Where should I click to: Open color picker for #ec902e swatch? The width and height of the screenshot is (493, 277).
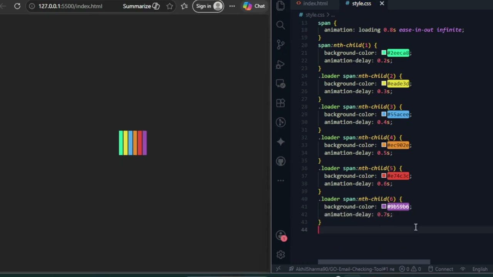pyautogui.click(x=384, y=145)
